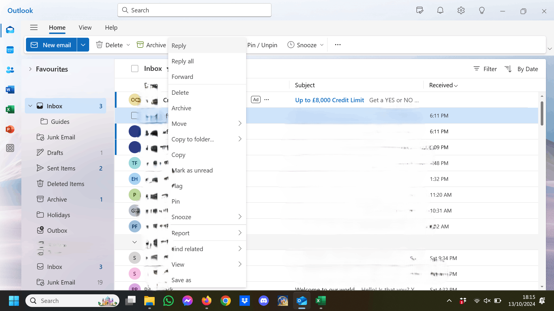Open the Calendar icon in left rail
The height and width of the screenshot is (311, 554).
point(10,50)
